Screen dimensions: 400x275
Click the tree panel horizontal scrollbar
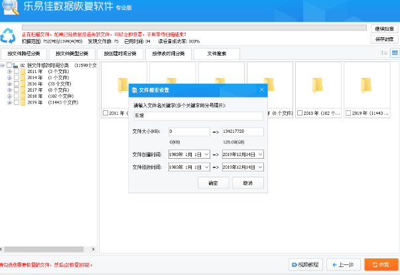[x=44, y=249]
